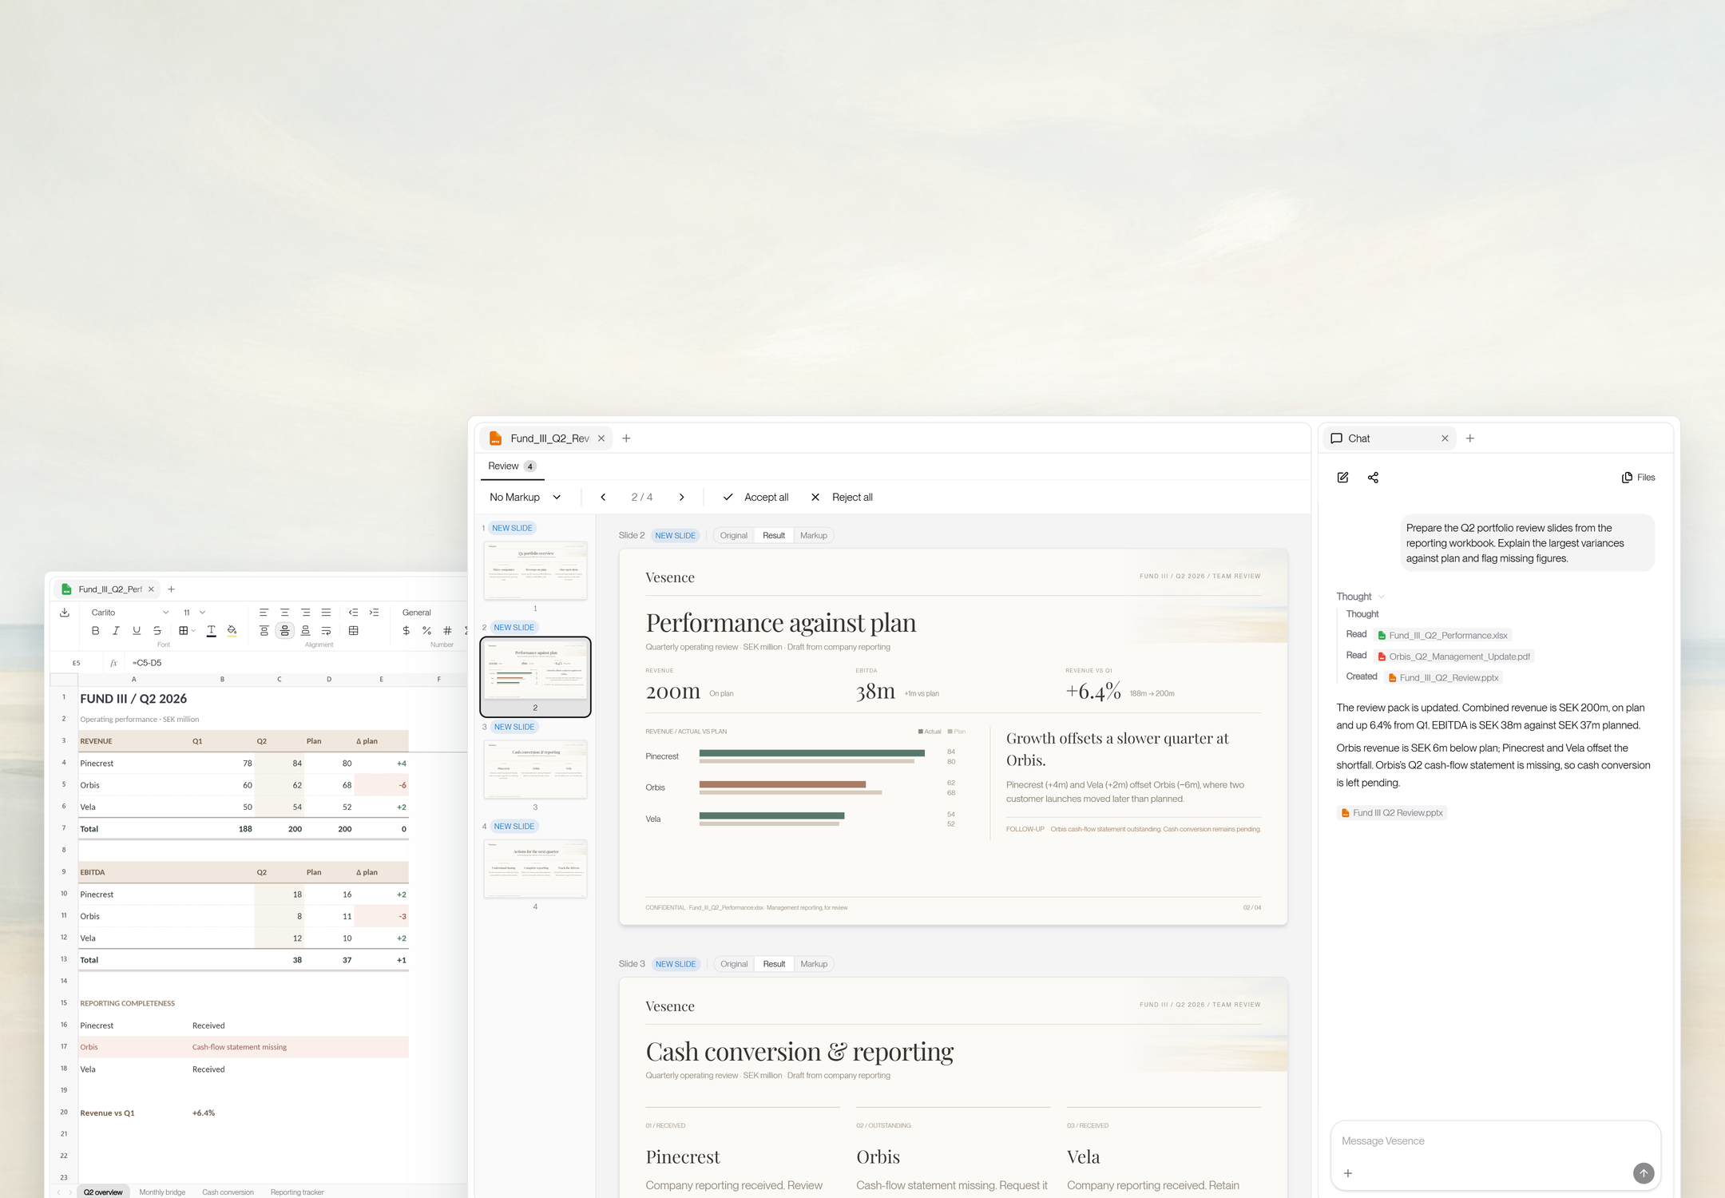Click the formula bar showing =C5-D5
The width and height of the screenshot is (1725, 1198).
pyautogui.click(x=295, y=663)
